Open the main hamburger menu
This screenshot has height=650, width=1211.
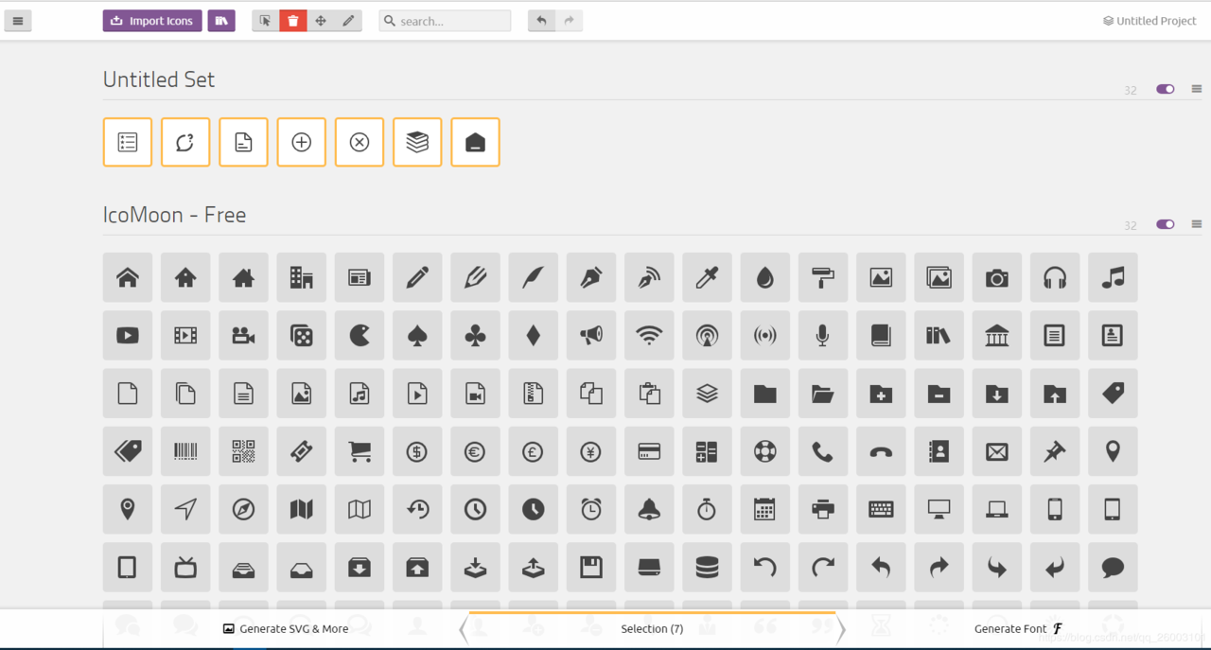point(18,21)
